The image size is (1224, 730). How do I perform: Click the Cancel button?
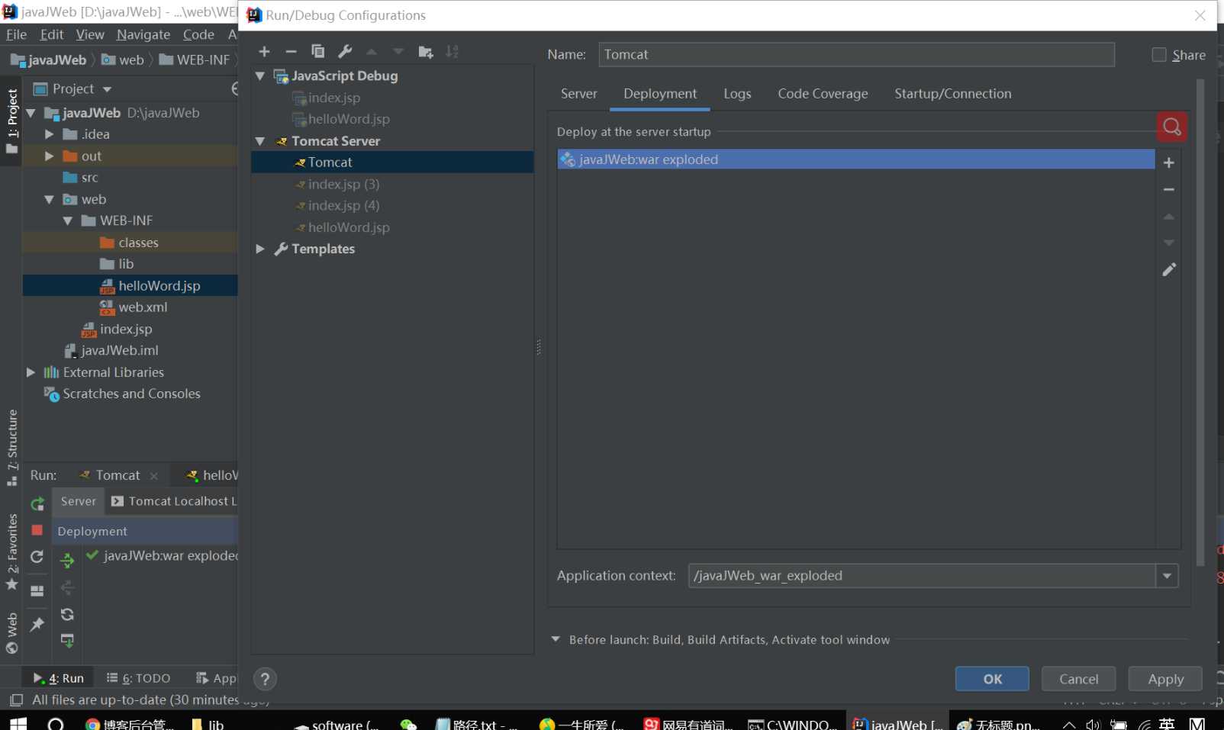pos(1078,679)
